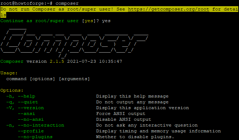The image size is (239, 140).
Task: Click the 'Do not run Composer as root' warning
Action: [x=119, y=12]
